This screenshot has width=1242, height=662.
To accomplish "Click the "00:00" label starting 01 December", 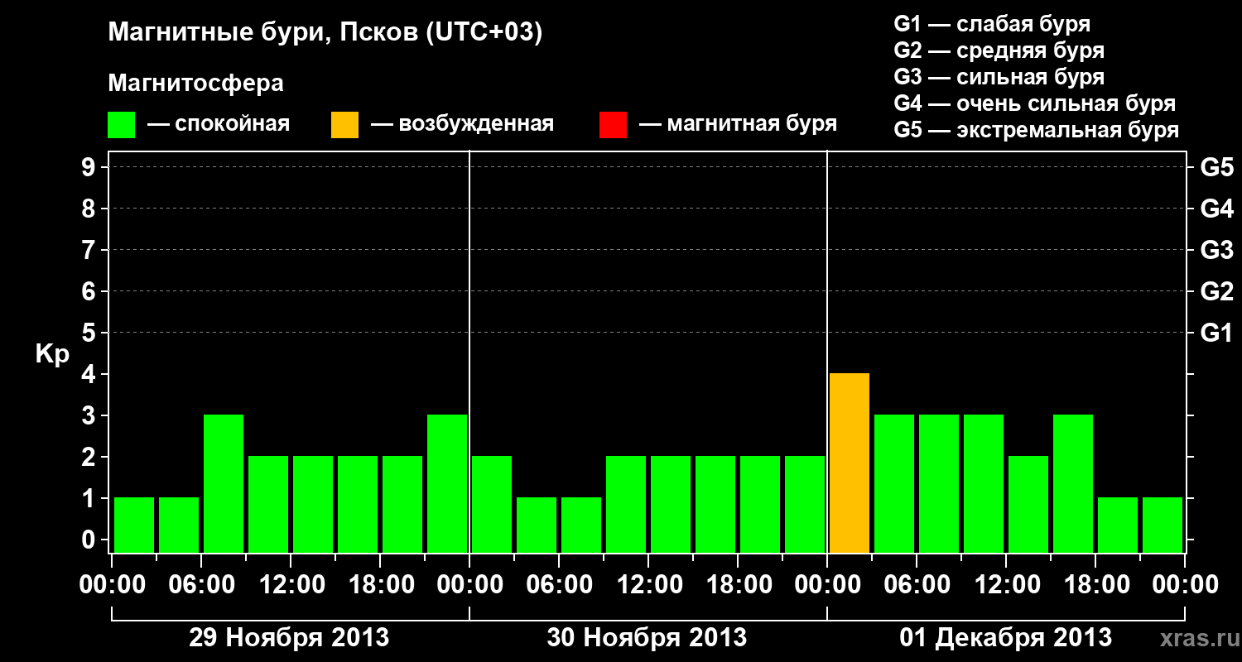I will pos(827,585).
